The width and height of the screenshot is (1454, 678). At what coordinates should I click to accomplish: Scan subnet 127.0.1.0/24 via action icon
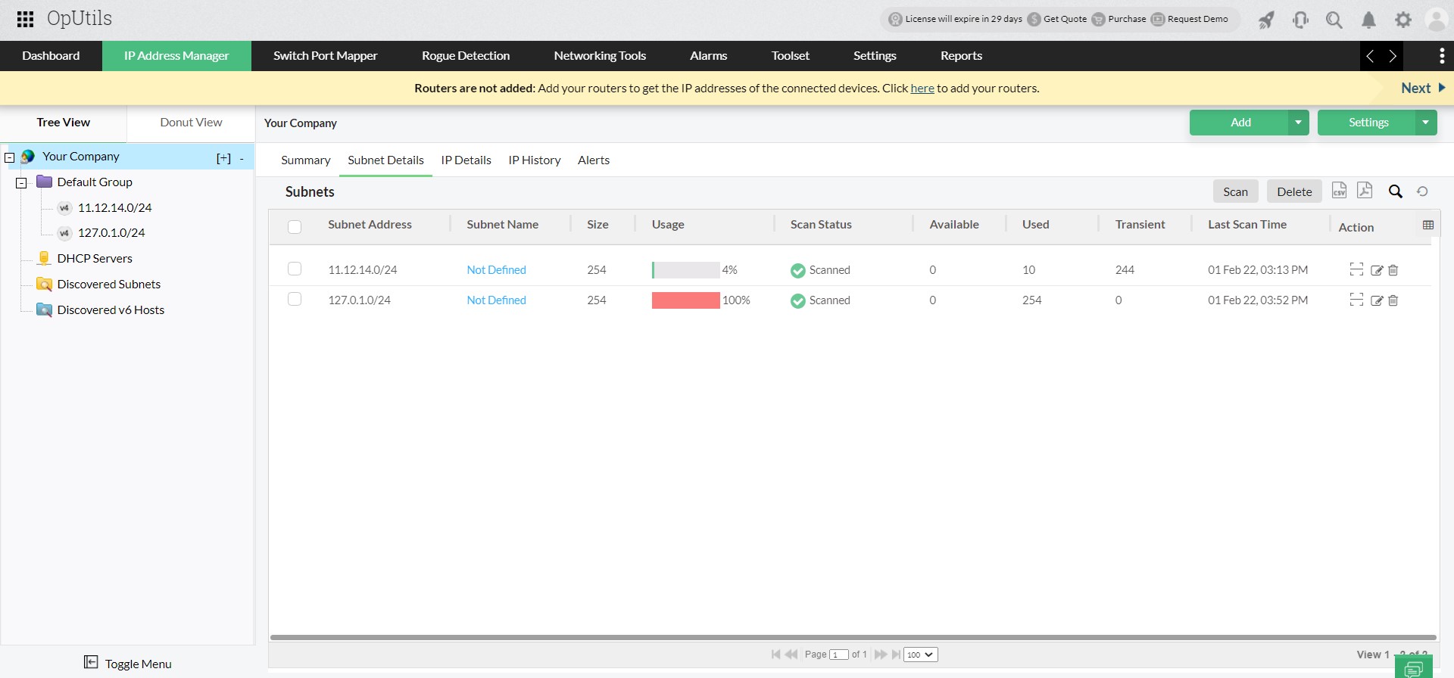click(1356, 300)
